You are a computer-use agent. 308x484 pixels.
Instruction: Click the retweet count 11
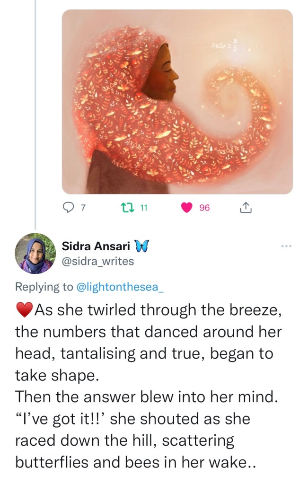[x=144, y=207]
